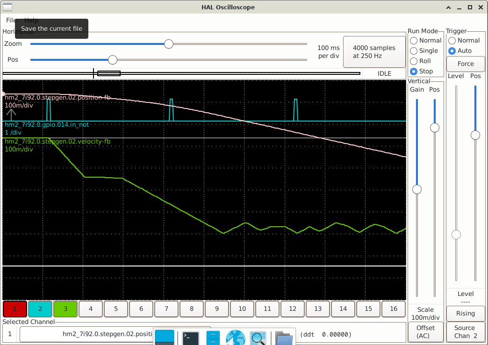Click the 100 ms per div readout
Image resolution: width=488 pixels, height=345 pixels.
click(x=328, y=52)
